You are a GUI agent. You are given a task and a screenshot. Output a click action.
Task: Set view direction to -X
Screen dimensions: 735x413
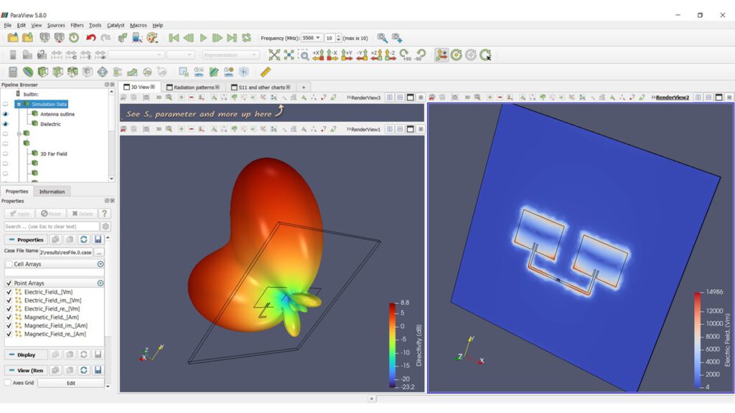pos(332,55)
